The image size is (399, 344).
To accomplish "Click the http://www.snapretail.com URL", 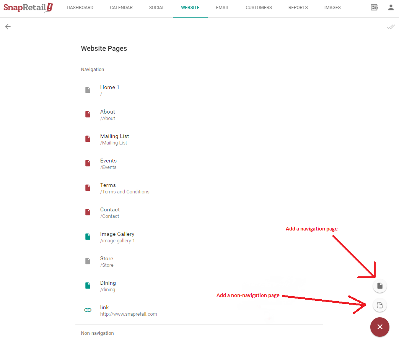I will pyautogui.click(x=129, y=314).
